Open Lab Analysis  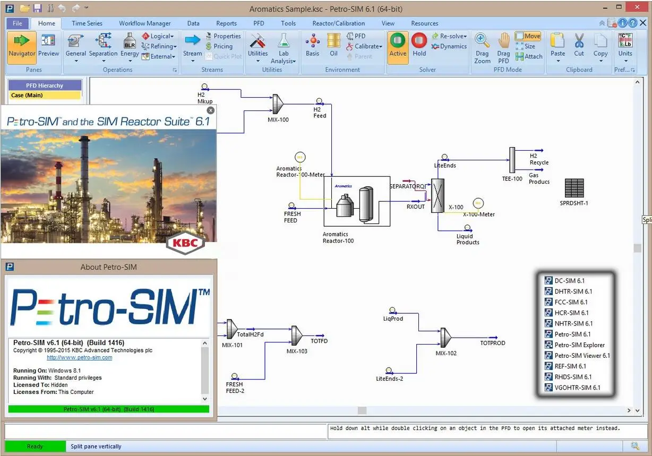click(284, 48)
